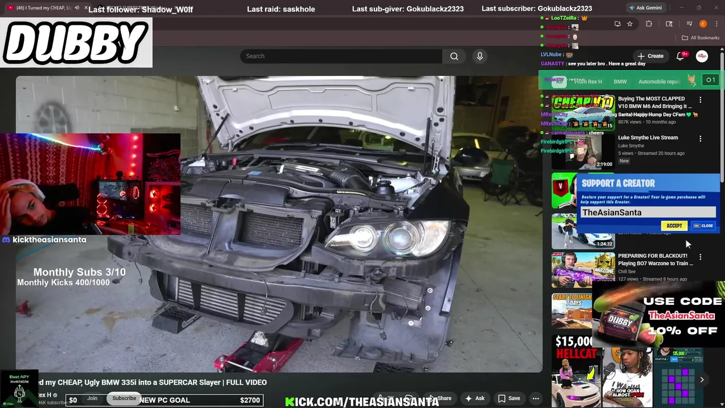Viewport: 725px width, 408px height.
Task: Open the 1:24:32 video thumbnail
Action: pos(583,231)
